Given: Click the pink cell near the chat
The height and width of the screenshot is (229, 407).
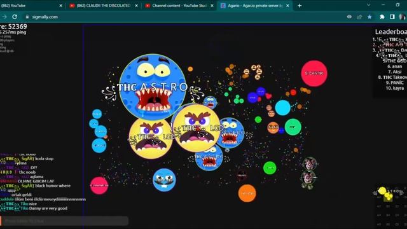Looking at the screenshot, I should (99, 185).
